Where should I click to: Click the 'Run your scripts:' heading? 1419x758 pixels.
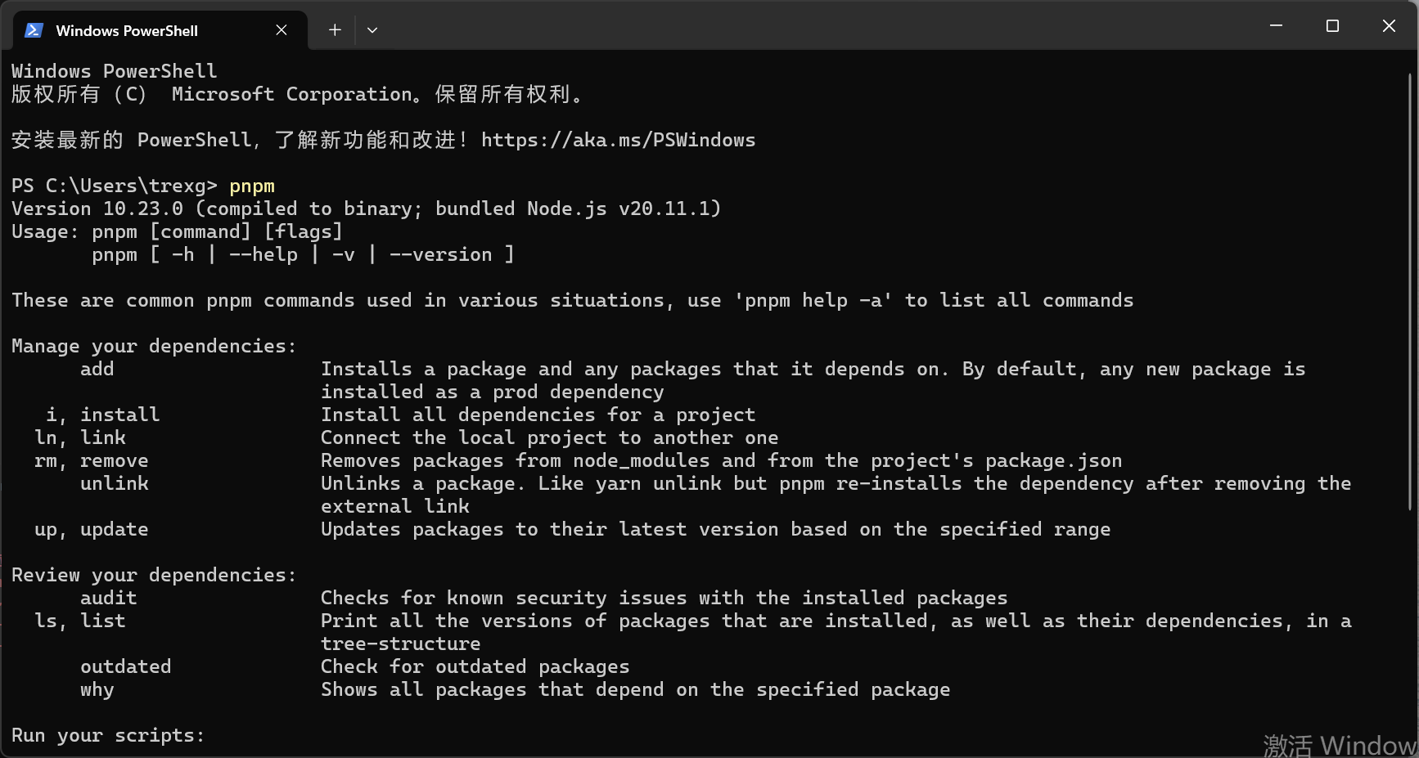coord(108,735)
